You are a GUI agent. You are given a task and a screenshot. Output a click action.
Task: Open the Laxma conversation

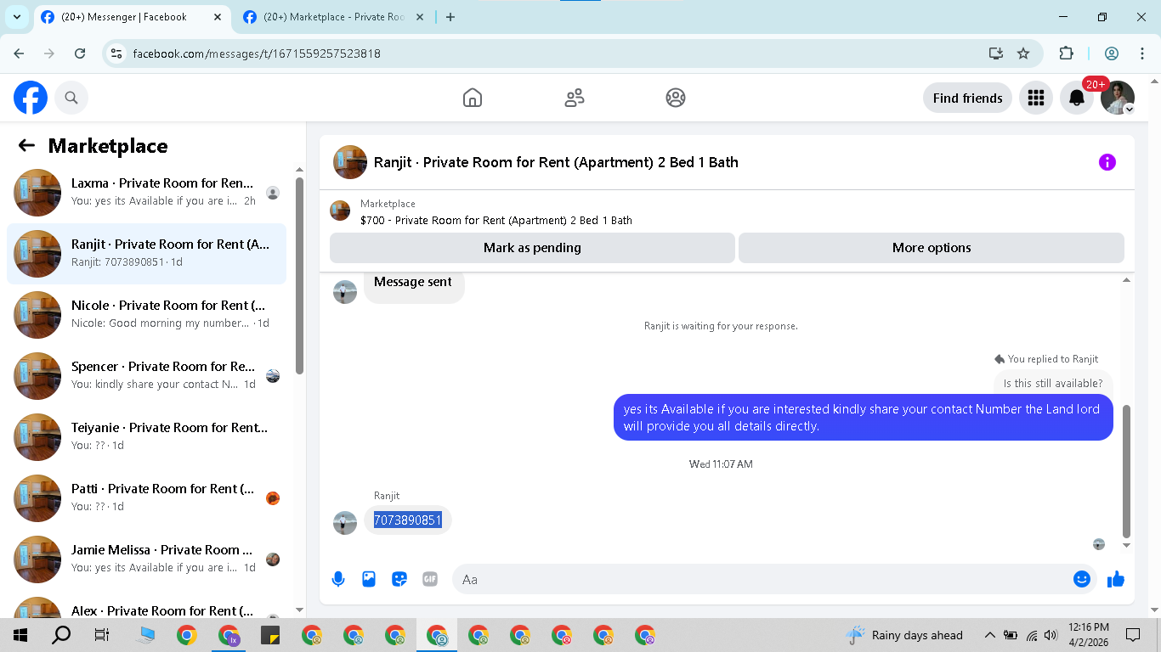[146, 193]
